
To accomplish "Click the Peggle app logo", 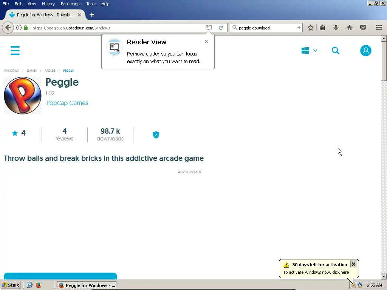I will click(x=22, y=96).
